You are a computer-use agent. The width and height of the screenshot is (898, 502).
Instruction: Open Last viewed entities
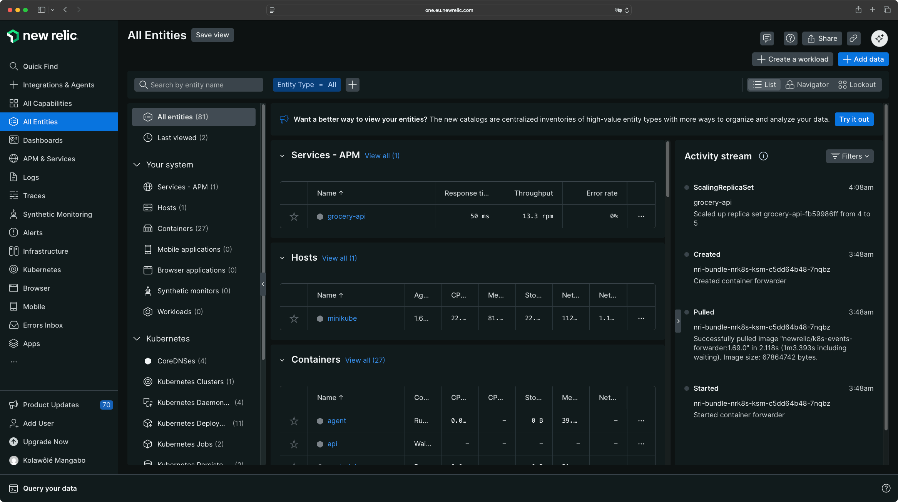(176, 137)
